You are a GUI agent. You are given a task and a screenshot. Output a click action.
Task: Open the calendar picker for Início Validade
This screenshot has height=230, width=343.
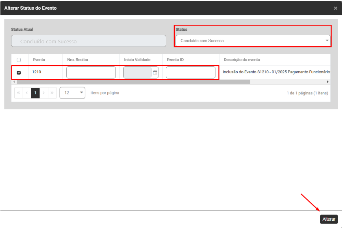tap(155, 72)
